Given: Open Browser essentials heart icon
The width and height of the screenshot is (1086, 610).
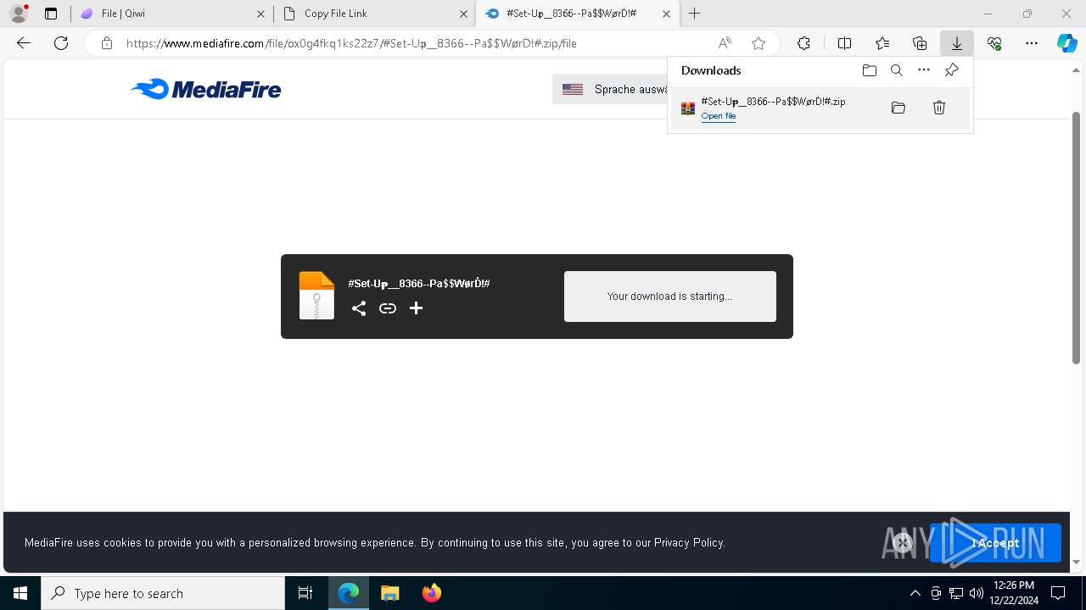Looking at the screenshot, I should click(x=994, y=43).
